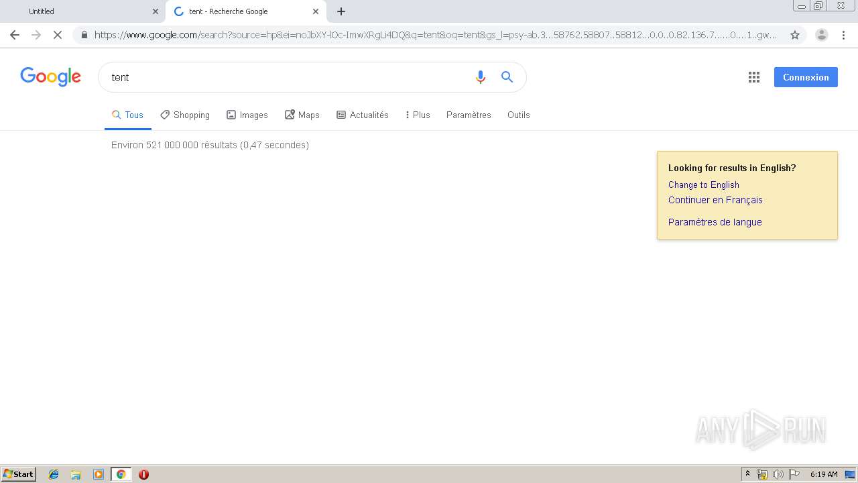Open the Outils search tools

519,115
